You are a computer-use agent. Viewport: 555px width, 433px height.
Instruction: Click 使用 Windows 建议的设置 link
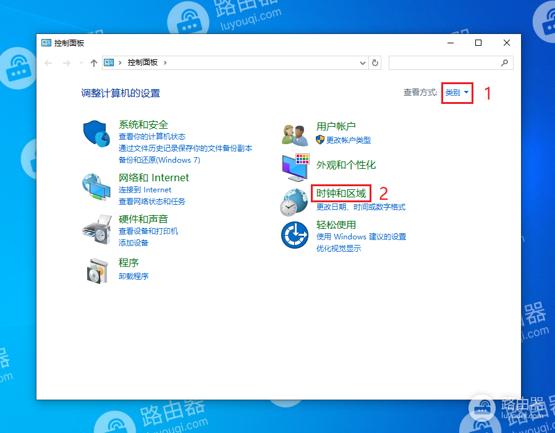(x=361, y=237)
